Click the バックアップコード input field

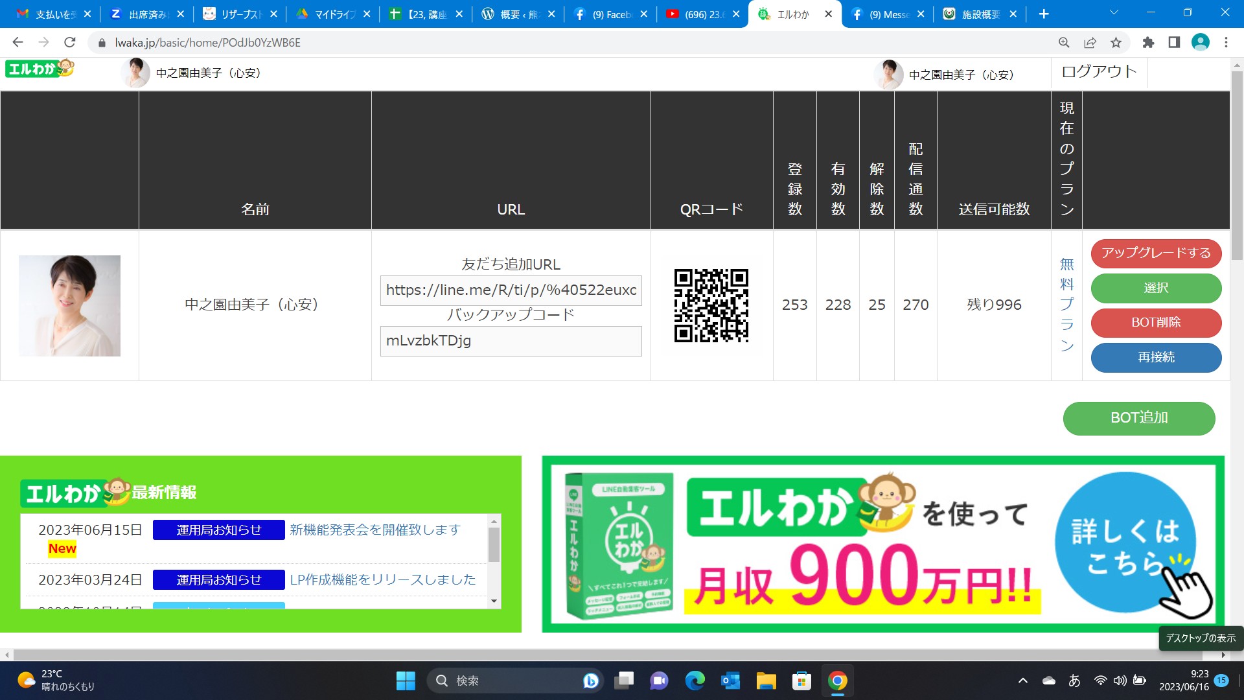click(x=511, y=341)
